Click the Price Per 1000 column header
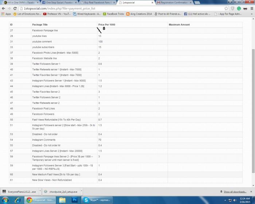Viewport: 255px width, 204px height. tap(107, 25)
